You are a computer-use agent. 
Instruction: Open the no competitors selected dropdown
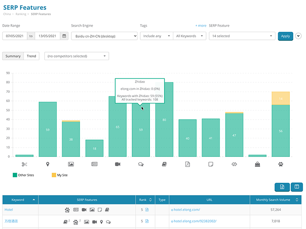coord(76,56)
